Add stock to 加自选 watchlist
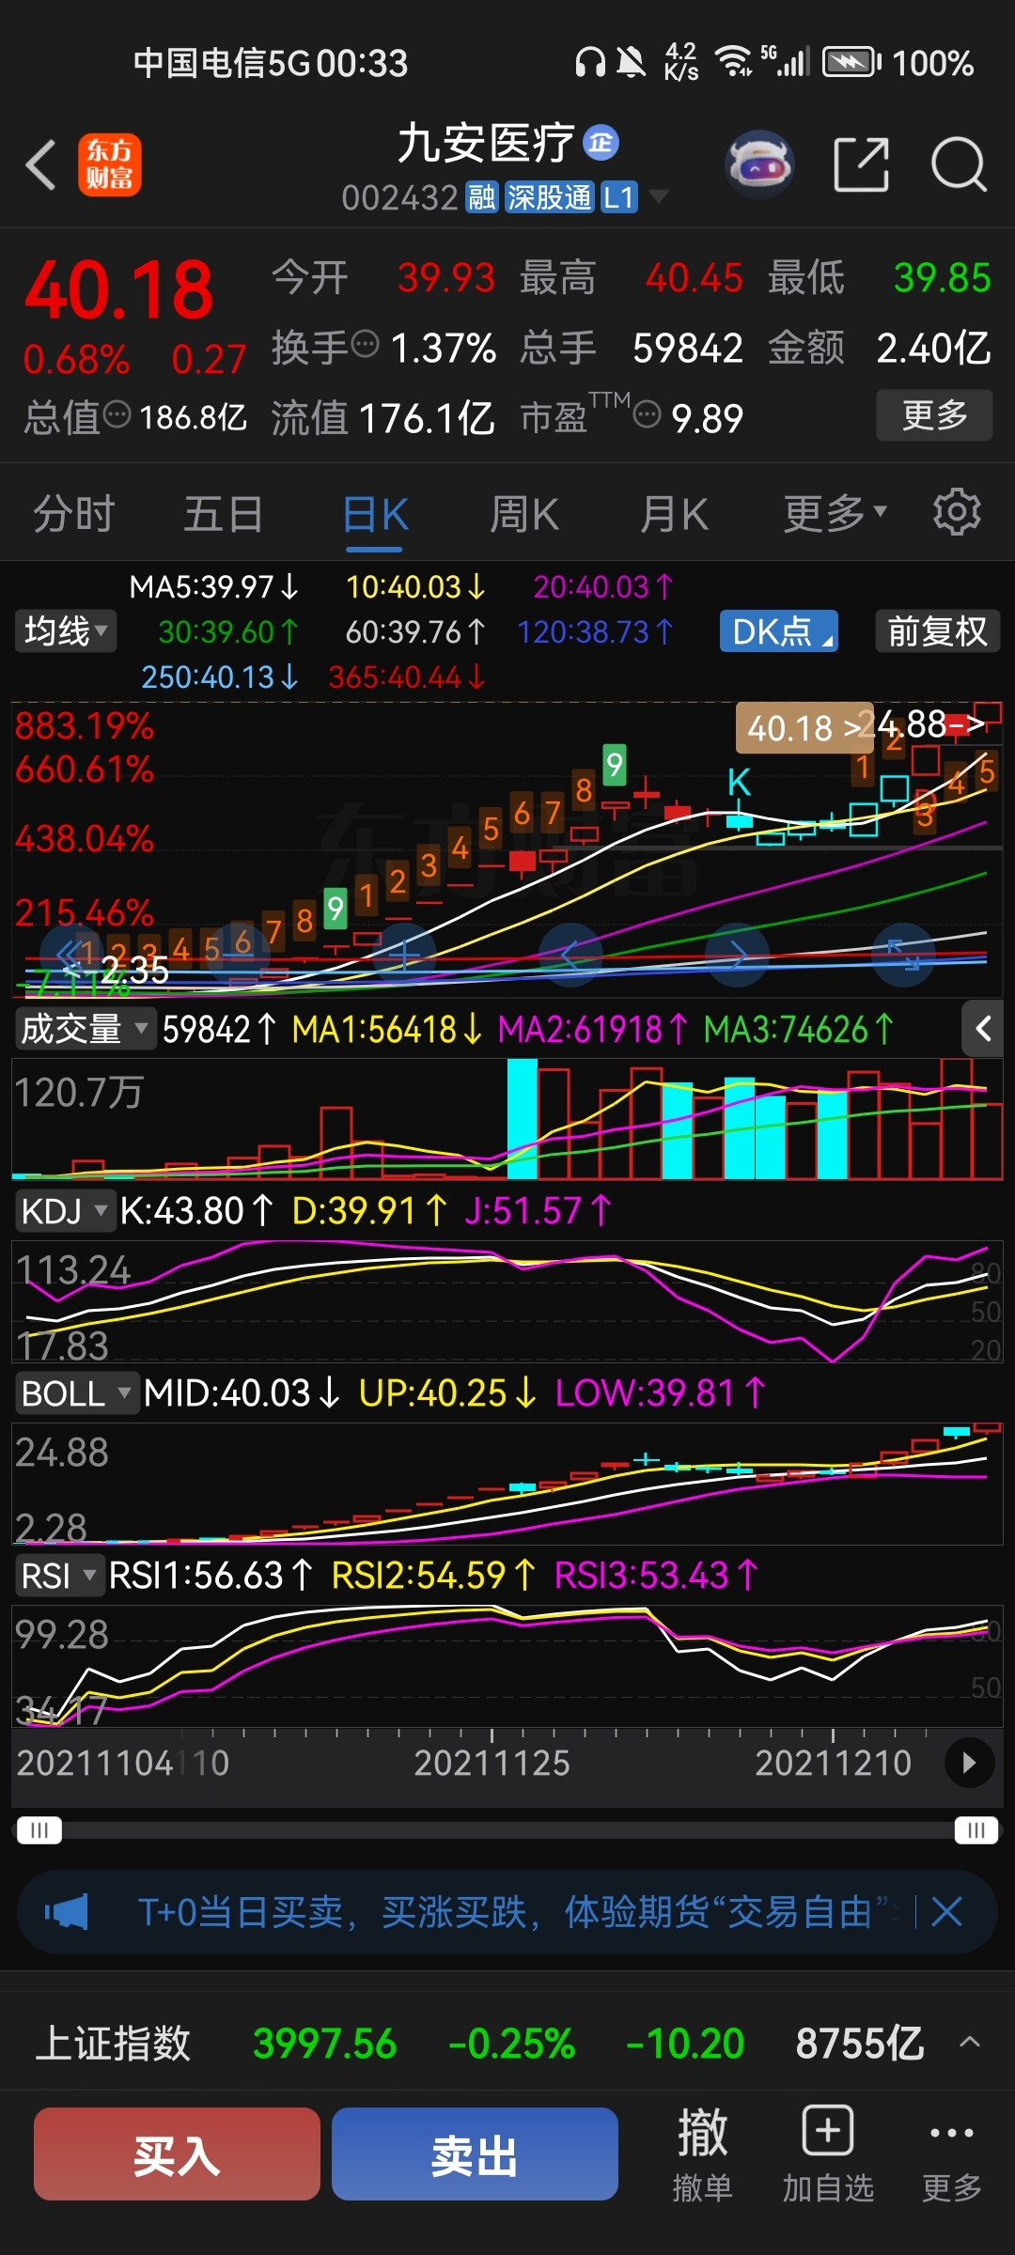 (x=828, y=2154)
